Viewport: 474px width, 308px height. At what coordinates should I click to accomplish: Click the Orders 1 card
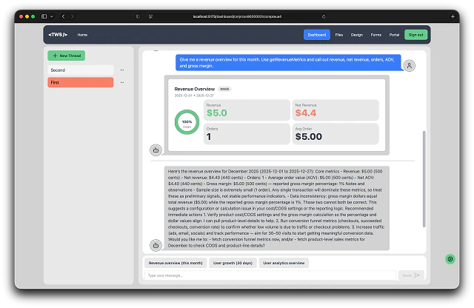[x=247, y=133]
